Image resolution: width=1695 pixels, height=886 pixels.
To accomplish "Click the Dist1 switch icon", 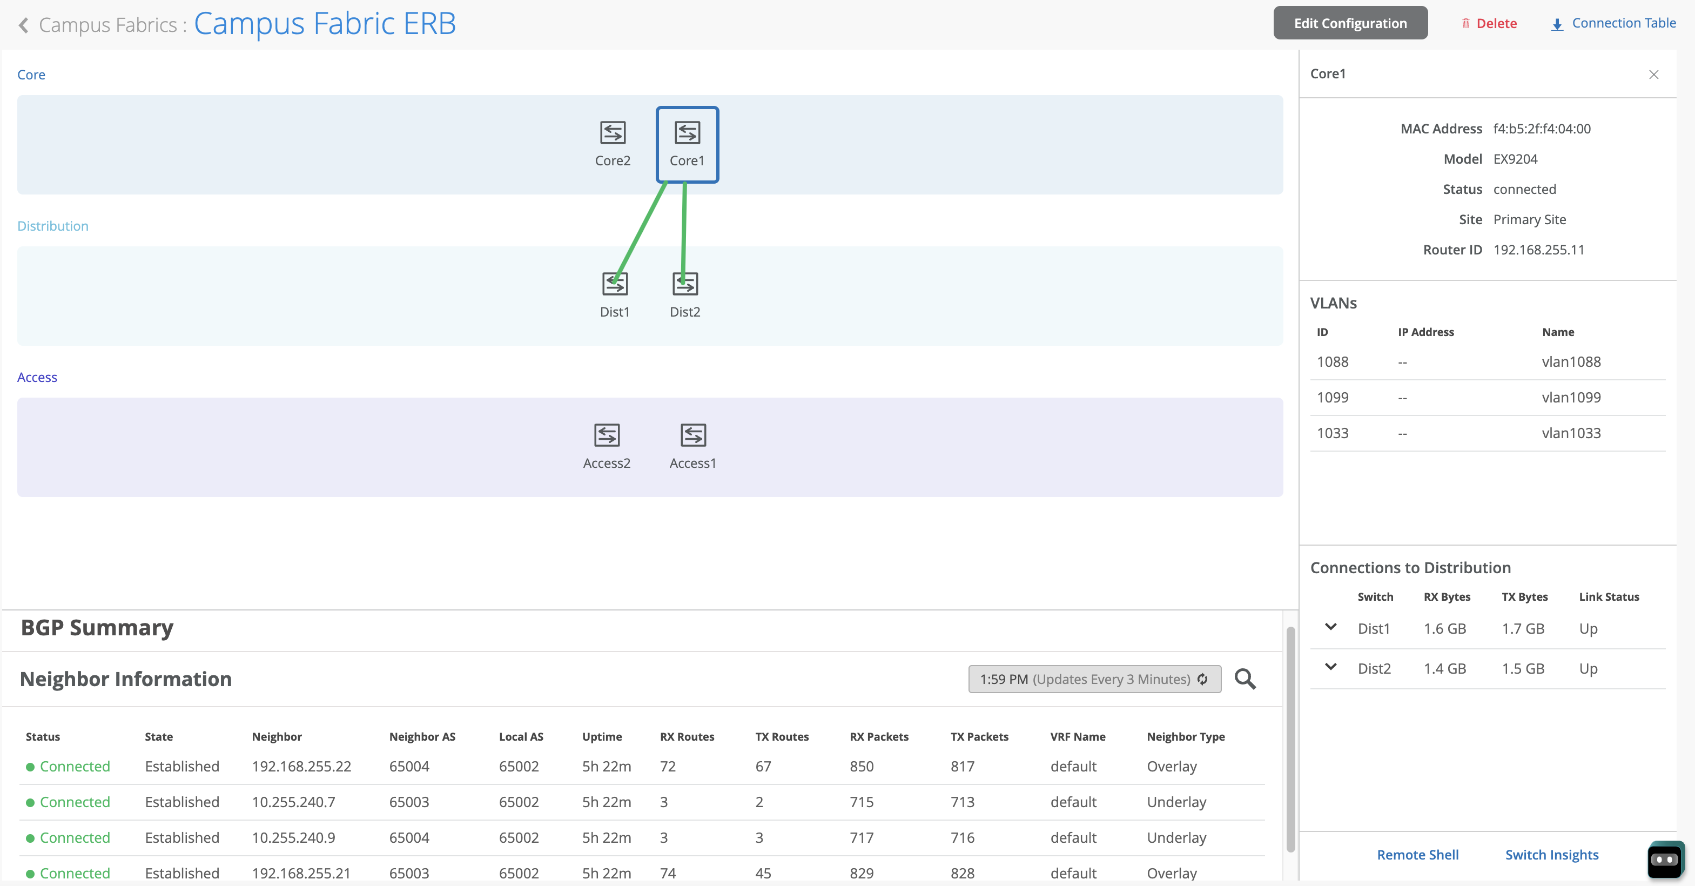I will pos(615,284).
